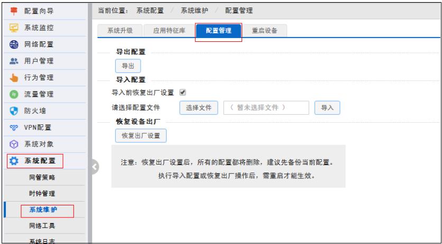Click 配置管理 in the breadcrumb
The image size is (442, 244).
click(239, 11)
